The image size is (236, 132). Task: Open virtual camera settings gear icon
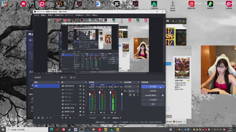point(163,95)
